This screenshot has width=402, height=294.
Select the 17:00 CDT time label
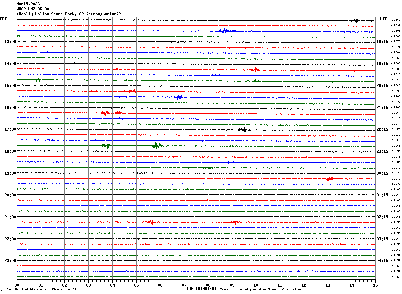point(10,129)
